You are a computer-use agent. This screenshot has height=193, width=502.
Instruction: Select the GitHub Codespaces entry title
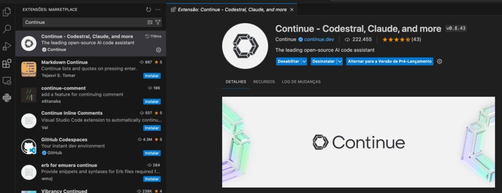64,140
